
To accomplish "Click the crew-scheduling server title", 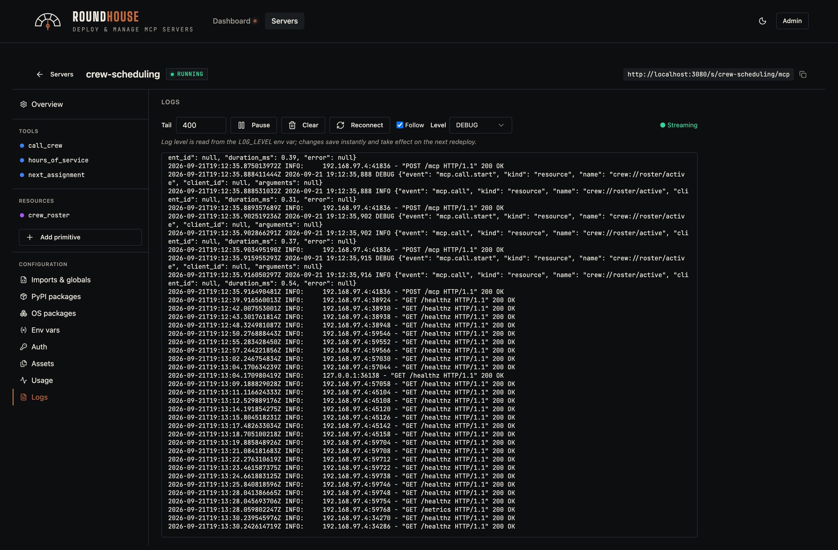I will (x=123, y=74).
